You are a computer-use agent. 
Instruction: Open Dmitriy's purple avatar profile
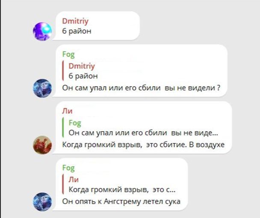[42, 31]
